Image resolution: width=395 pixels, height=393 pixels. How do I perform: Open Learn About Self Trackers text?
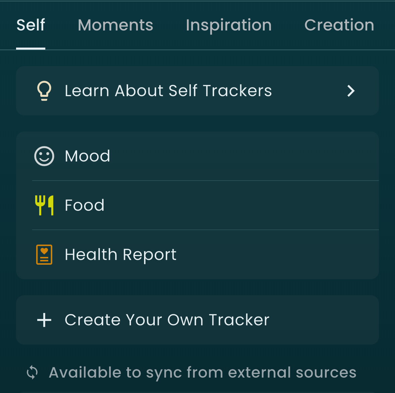168,91
